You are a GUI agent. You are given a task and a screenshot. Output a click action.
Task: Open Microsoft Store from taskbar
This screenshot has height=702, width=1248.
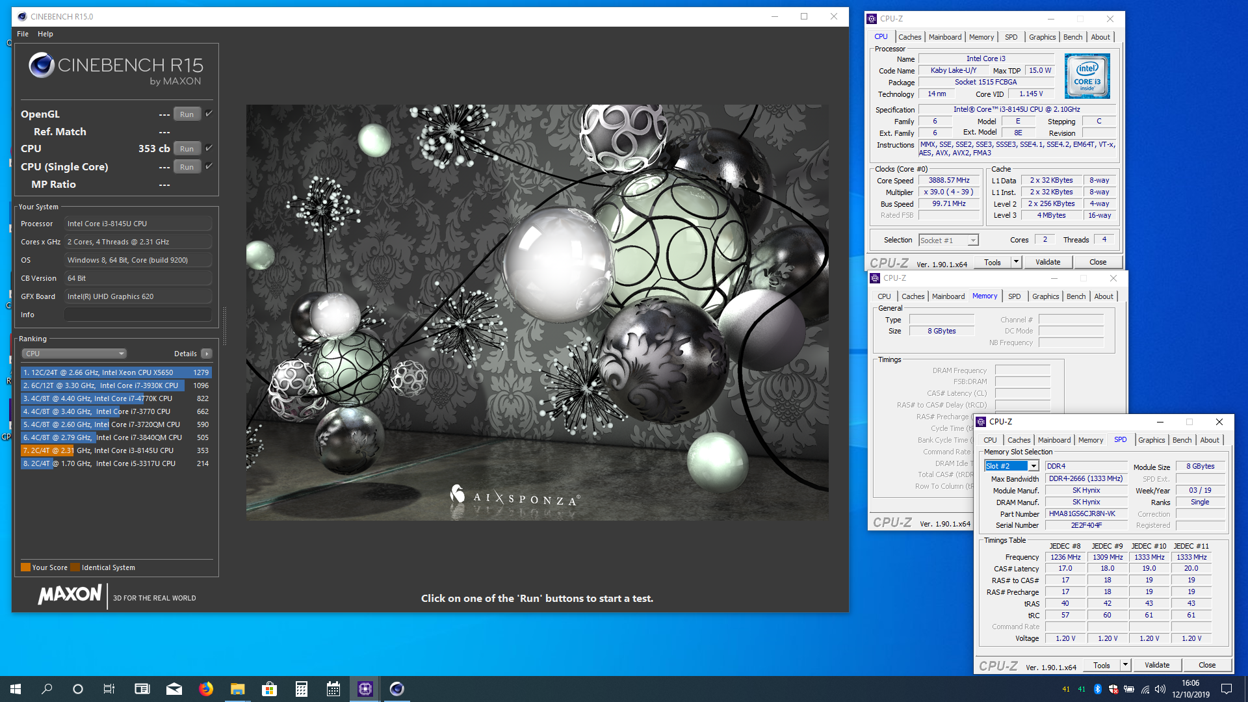269,689
